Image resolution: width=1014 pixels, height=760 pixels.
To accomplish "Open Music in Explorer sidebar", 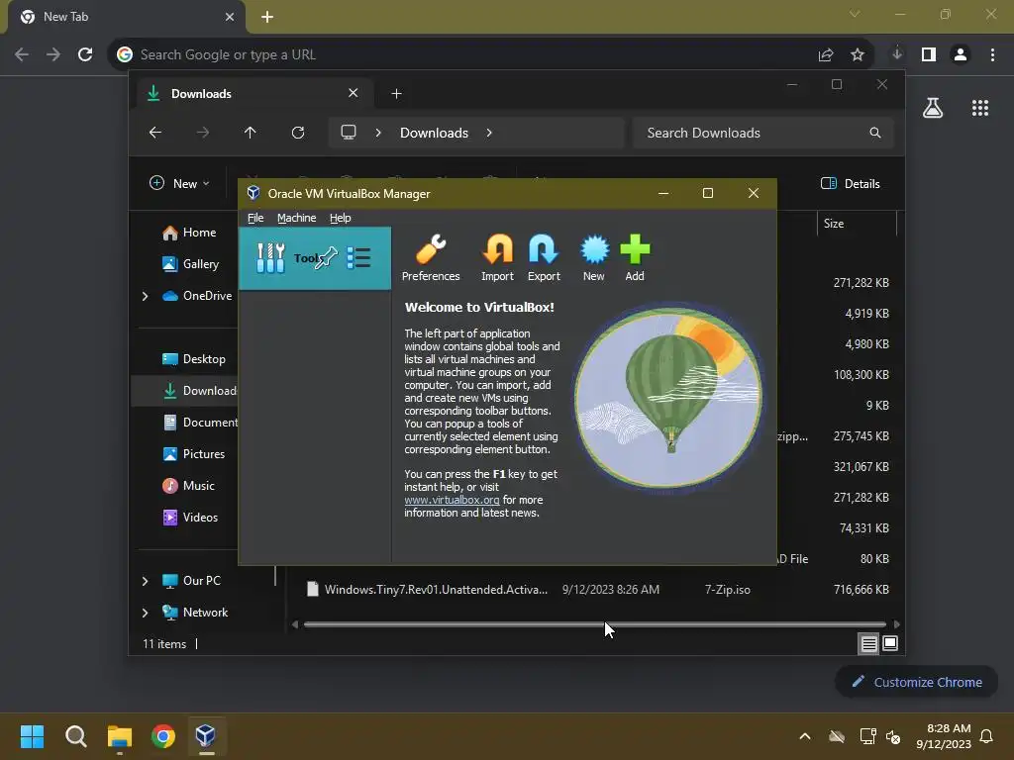I will 189,485.
